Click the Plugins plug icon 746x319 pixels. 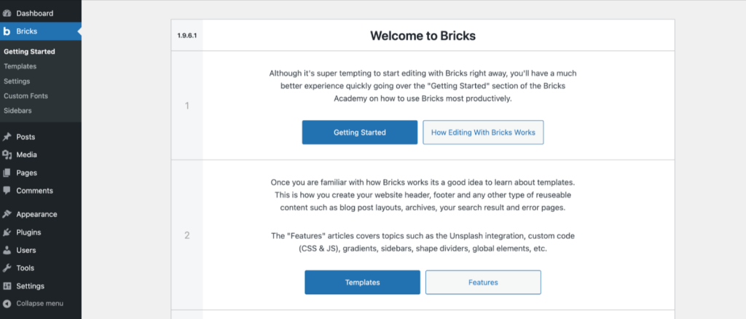tap(7, 232)
